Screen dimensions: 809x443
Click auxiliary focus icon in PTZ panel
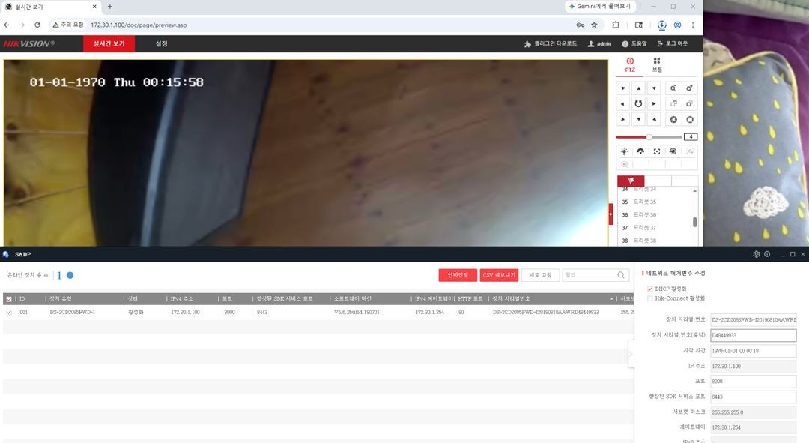[657, 151]
